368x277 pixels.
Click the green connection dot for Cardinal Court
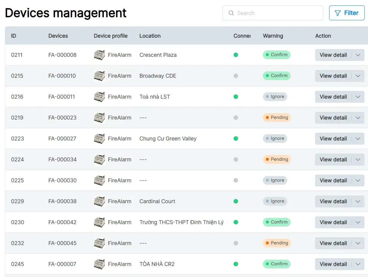(x=236, y=201)
